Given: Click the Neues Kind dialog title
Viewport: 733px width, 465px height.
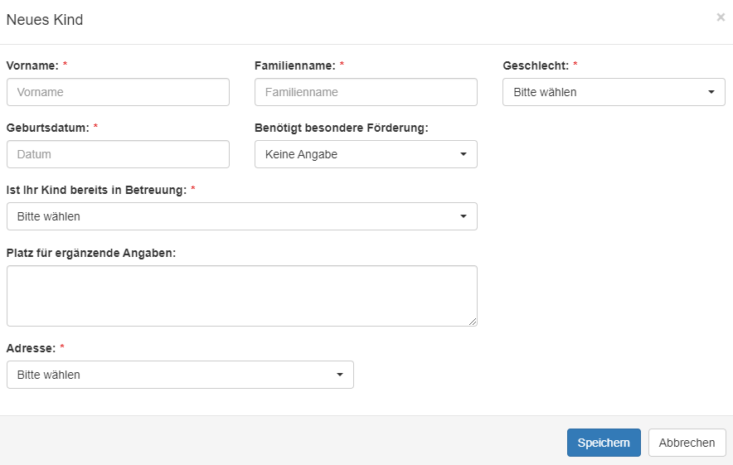Looking at the screenshot, I should point(45,20).
